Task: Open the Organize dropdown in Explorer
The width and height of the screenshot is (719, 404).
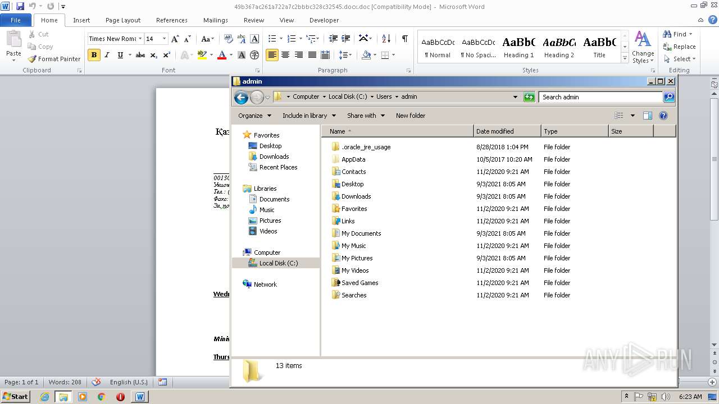Action: click(x=254, y=116)
